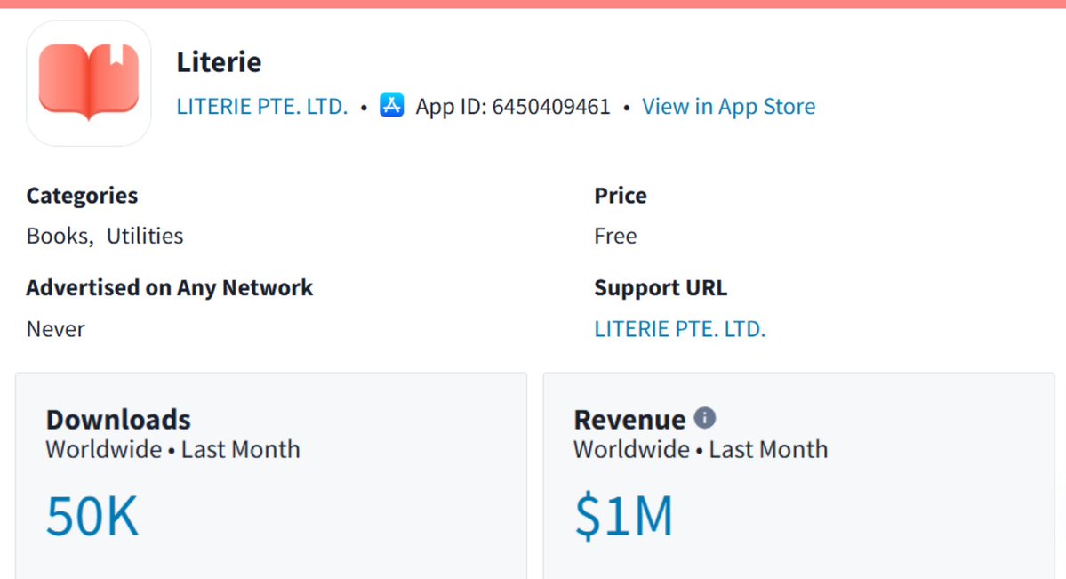The height and width of the screenshot is (579, 1066).
Task: Click the Books category label
Action: pos(60,236)
